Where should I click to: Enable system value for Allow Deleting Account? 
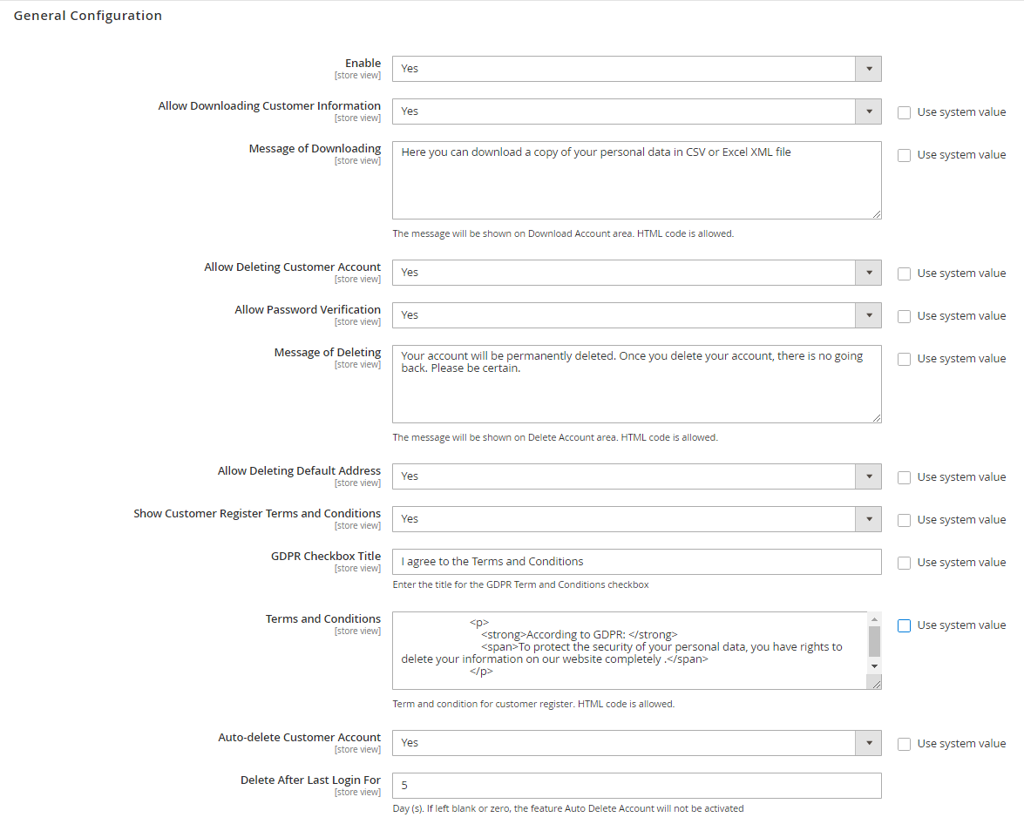coord(905,274)
